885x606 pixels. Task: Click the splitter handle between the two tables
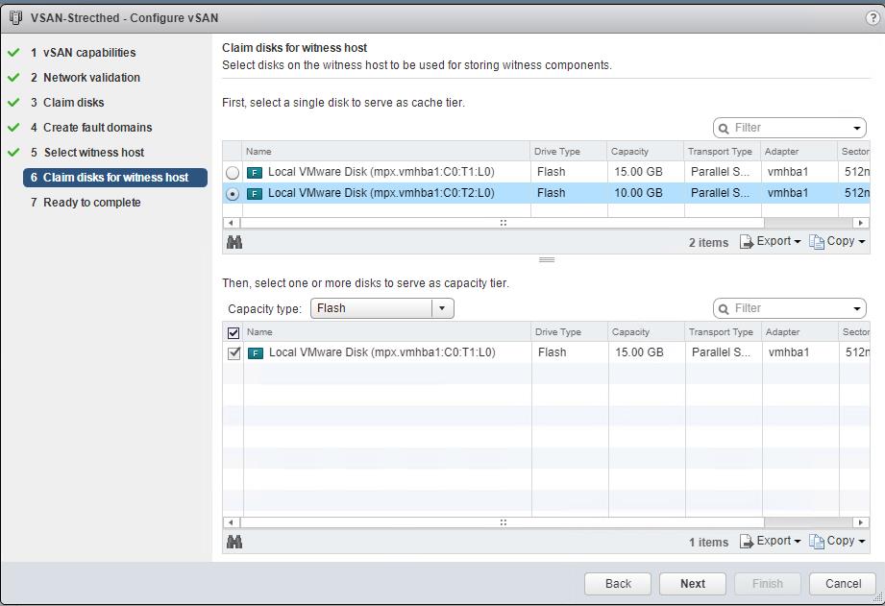point(547,259)
